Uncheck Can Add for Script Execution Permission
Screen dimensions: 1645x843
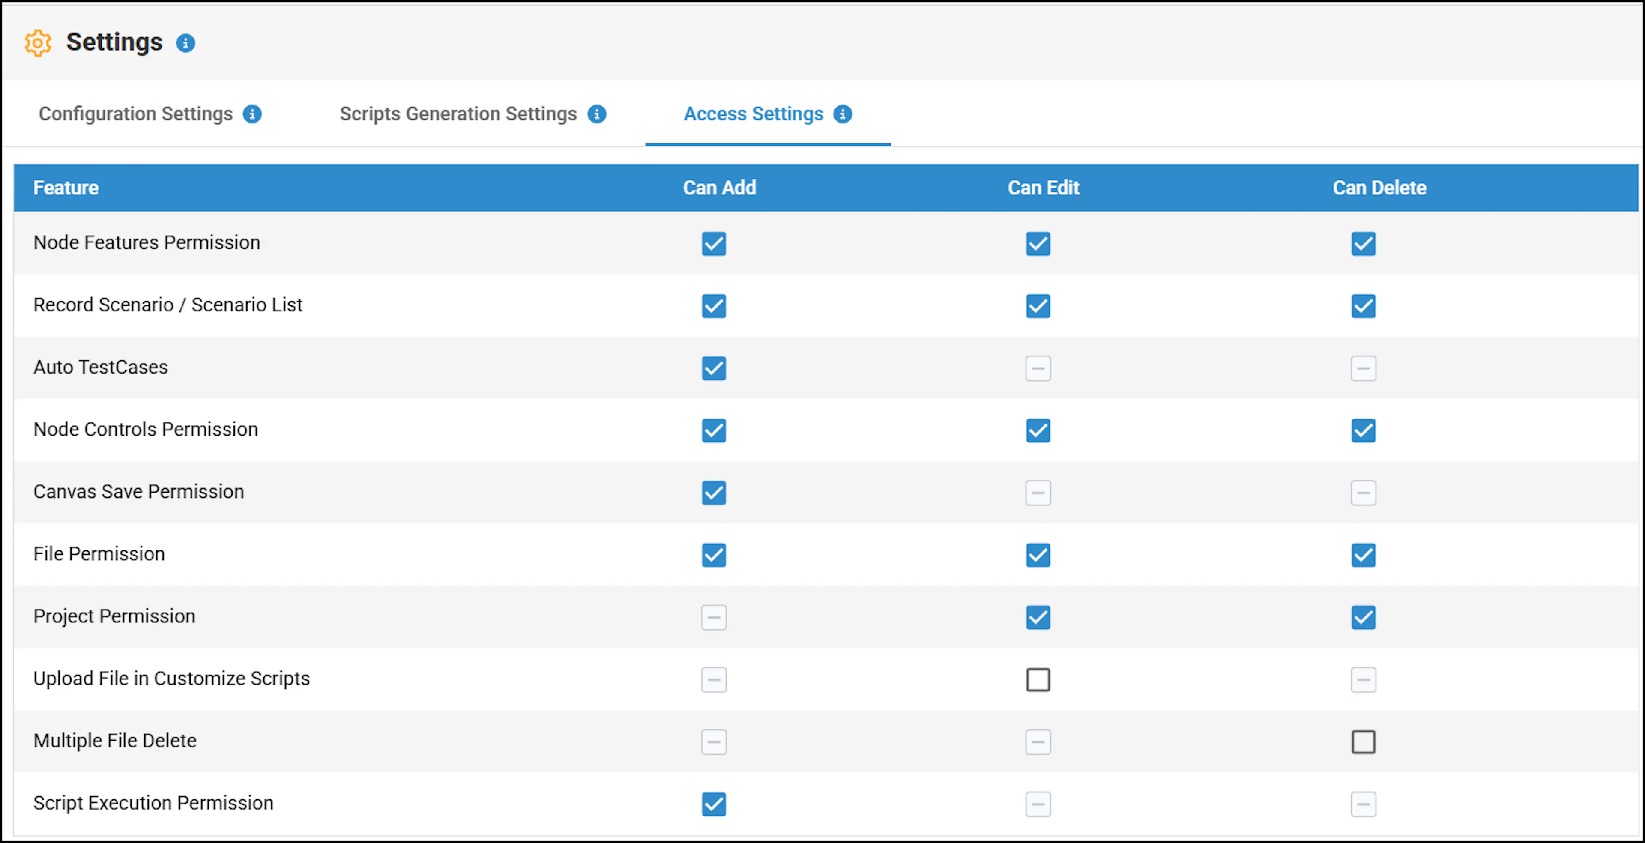click(x=714, y=804)
